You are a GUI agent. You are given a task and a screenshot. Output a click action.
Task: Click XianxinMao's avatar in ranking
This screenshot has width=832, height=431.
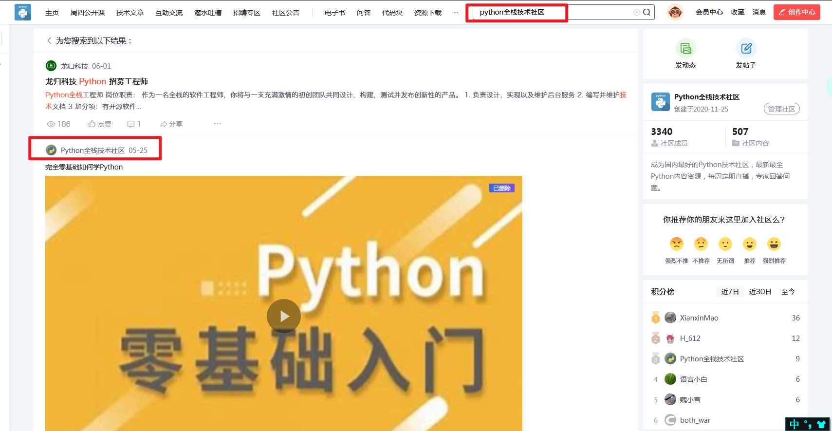670,318
